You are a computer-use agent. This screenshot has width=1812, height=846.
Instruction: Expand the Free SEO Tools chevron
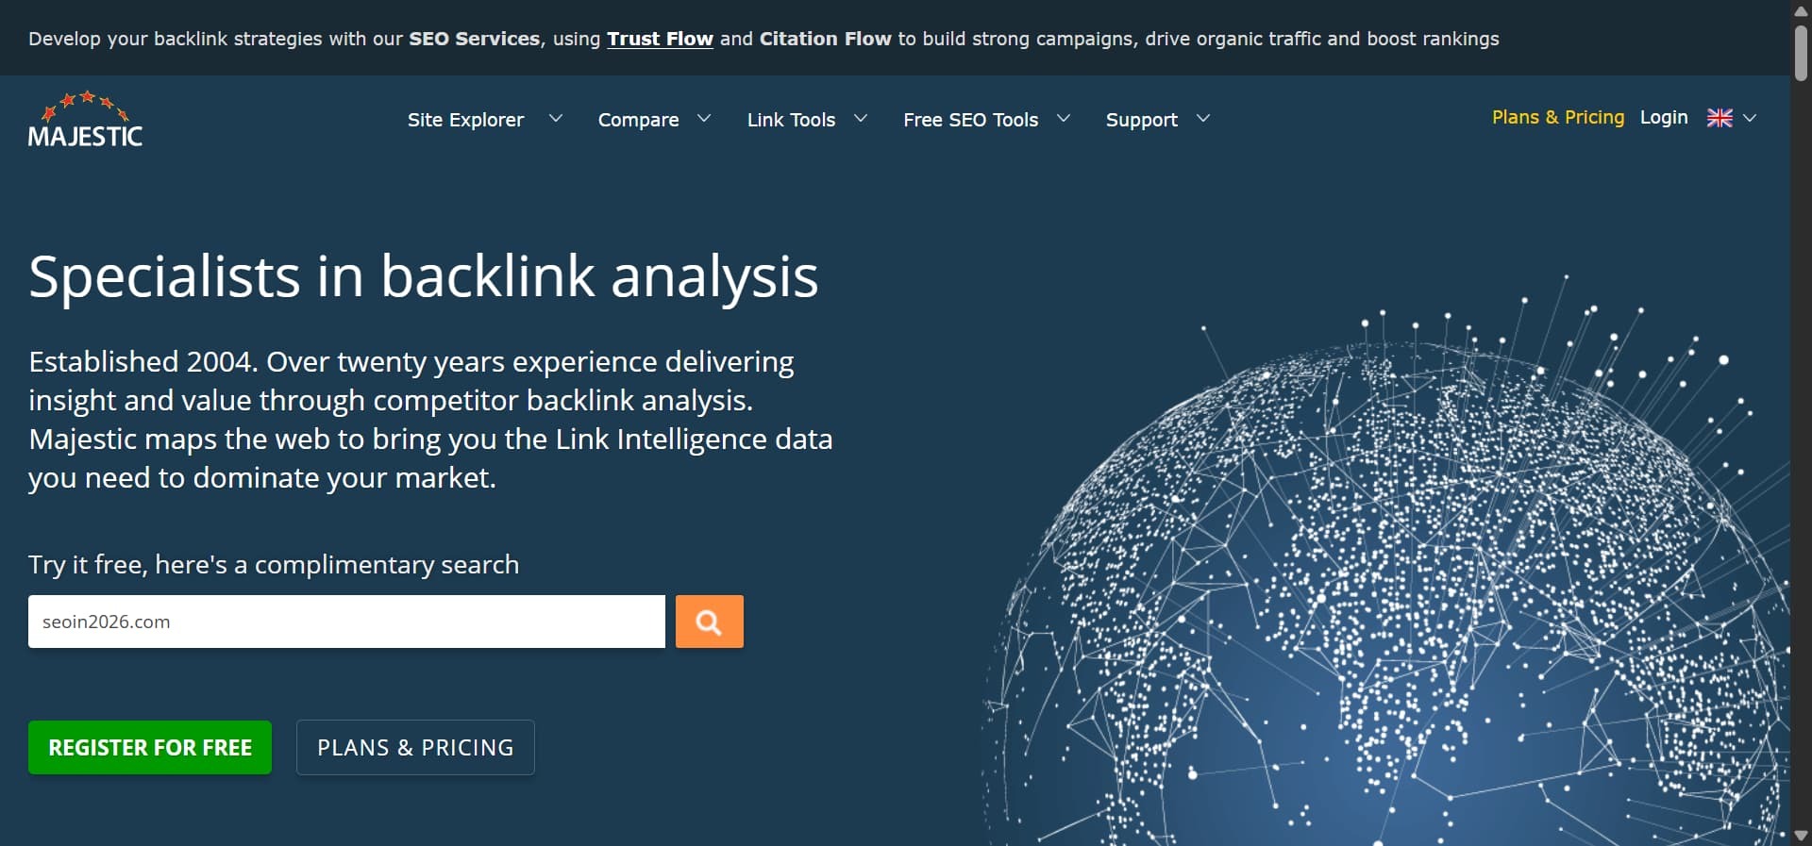1064,119
